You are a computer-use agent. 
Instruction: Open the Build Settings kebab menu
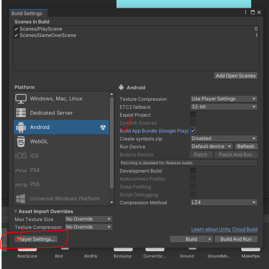246,12
